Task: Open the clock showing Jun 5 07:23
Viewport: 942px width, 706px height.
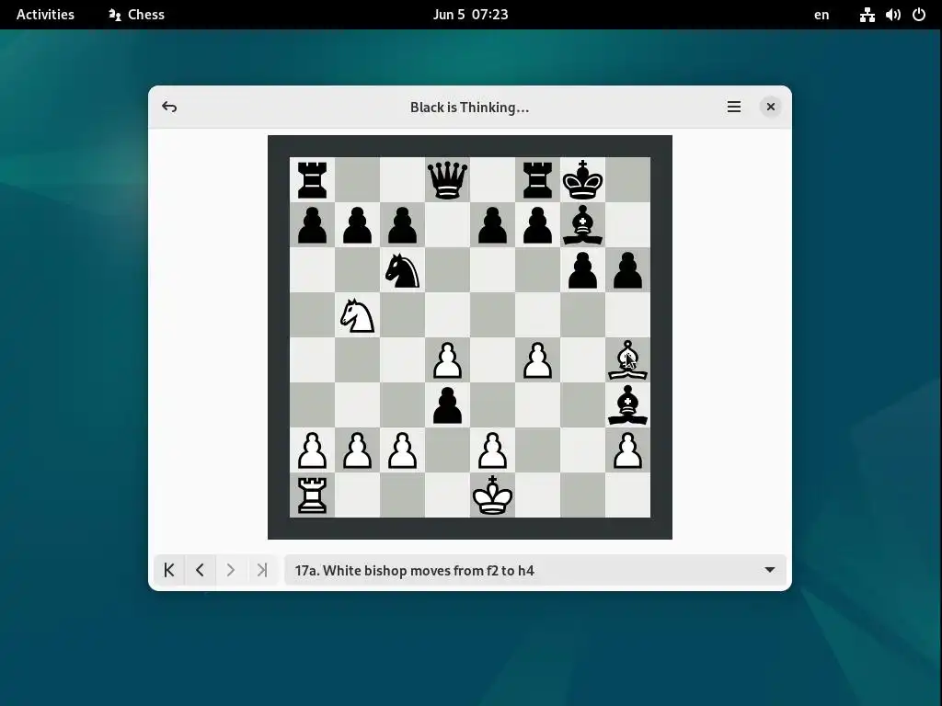Action: (470, 15)
